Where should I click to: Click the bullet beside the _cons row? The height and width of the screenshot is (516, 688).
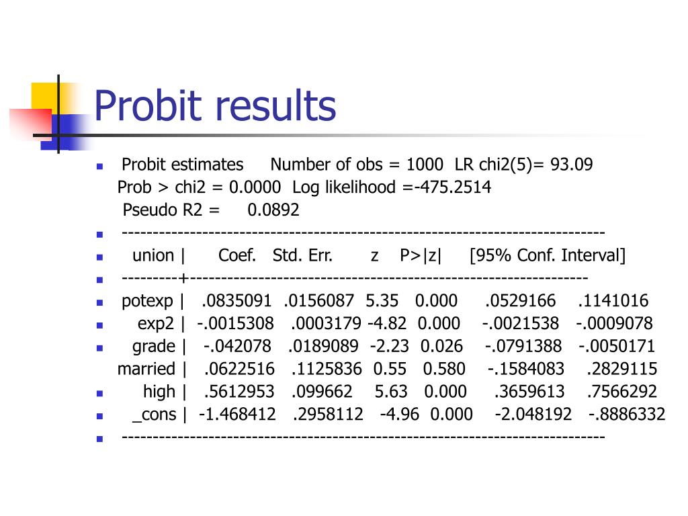coord(99,417)
